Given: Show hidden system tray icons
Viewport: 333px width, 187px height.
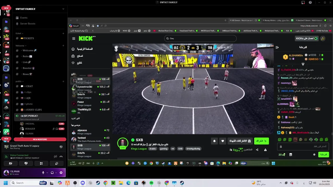Looking at the screenshot, I should (280, 183).
